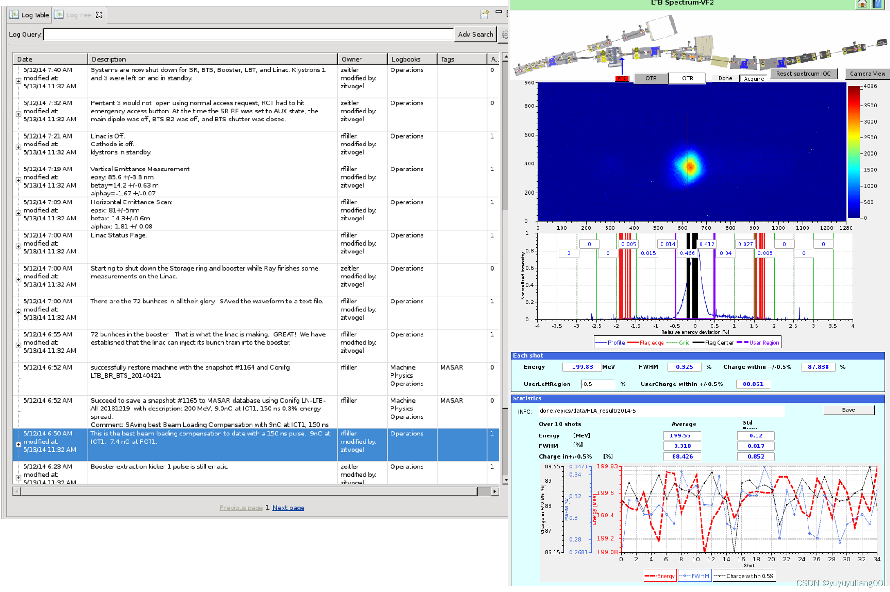Screen dimensions: 890x592
Task: Click the Charge within 0.5% legend entry
Action: pyautogui.click(x=745, y=576)
